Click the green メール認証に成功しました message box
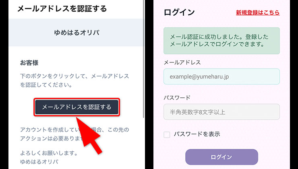 click(x=221, y=41)
